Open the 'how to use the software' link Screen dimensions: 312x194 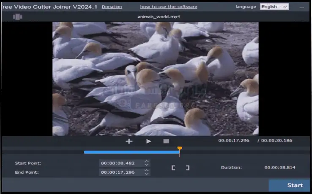168,7
